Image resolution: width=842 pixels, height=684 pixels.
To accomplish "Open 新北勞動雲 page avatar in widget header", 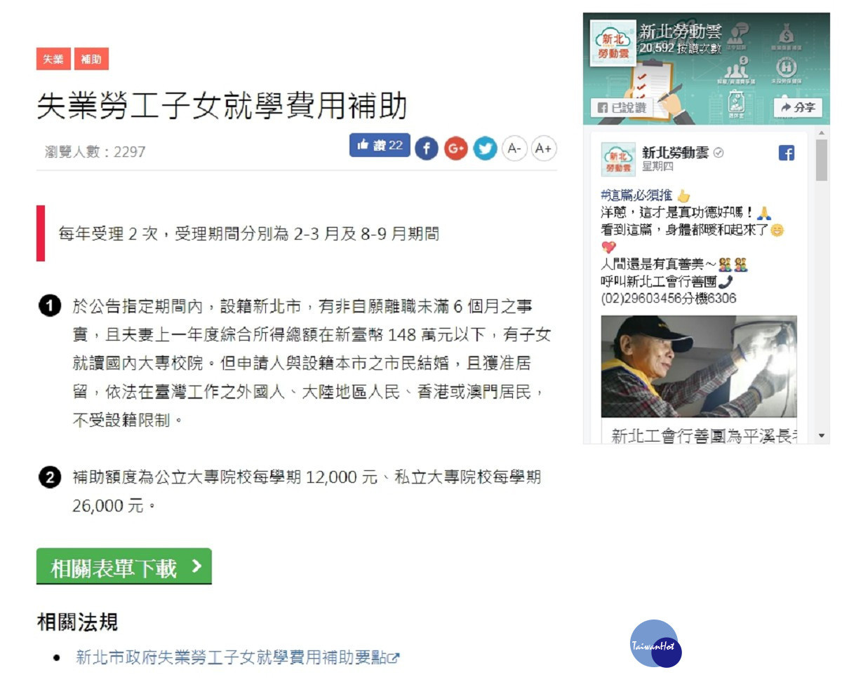I will (613, 44).
